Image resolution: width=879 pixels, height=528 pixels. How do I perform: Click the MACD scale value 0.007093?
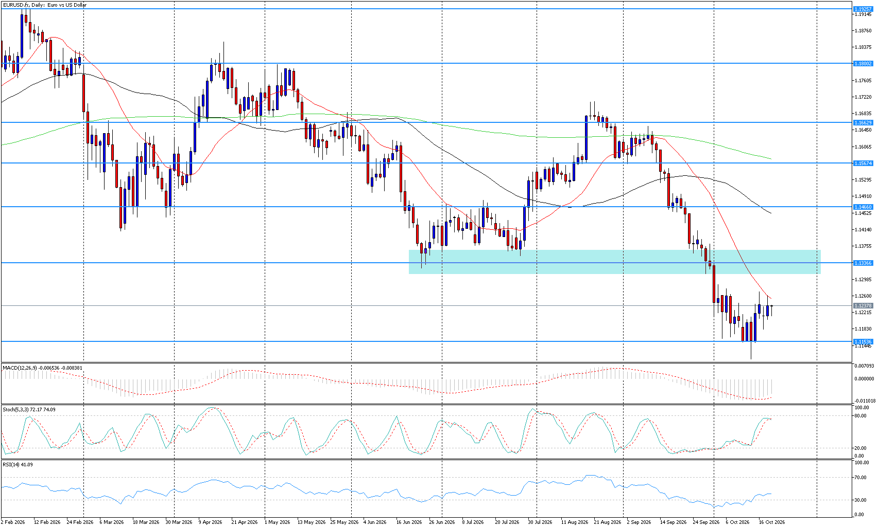pyautogui.click(x=865, y=366)
